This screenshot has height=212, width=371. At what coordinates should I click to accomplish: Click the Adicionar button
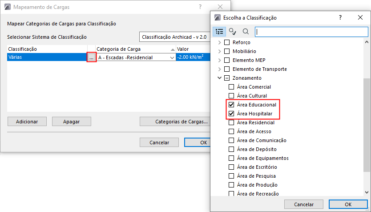point(27,122)
